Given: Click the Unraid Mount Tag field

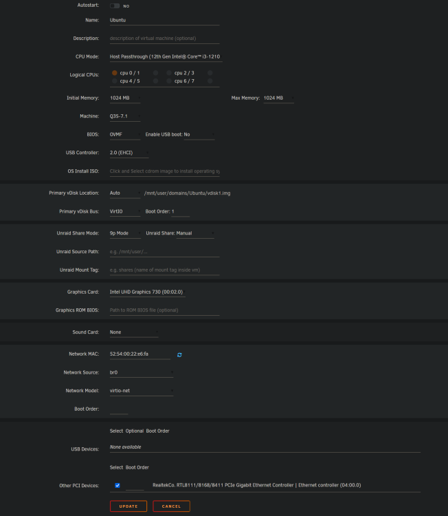Looking at the screenshot, I should (165, 270).
